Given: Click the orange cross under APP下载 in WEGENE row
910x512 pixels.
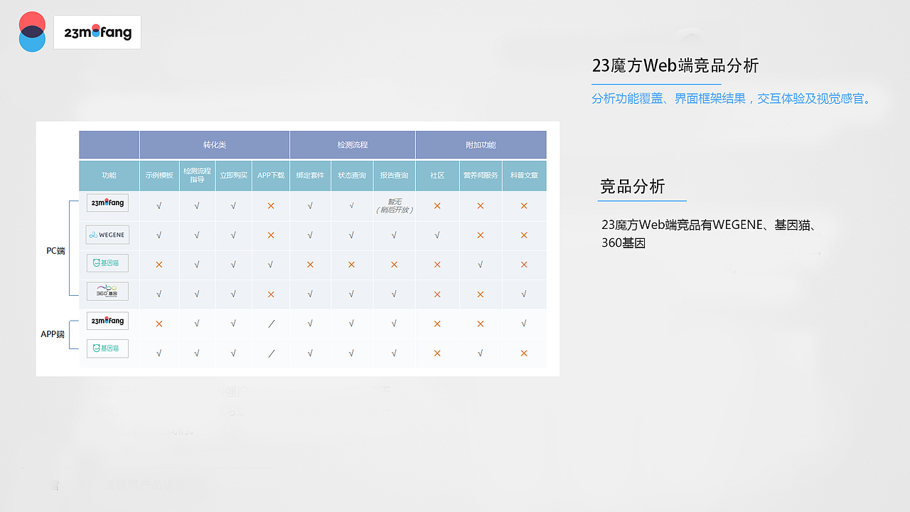Looking at the screenshot, I should 271,235.
